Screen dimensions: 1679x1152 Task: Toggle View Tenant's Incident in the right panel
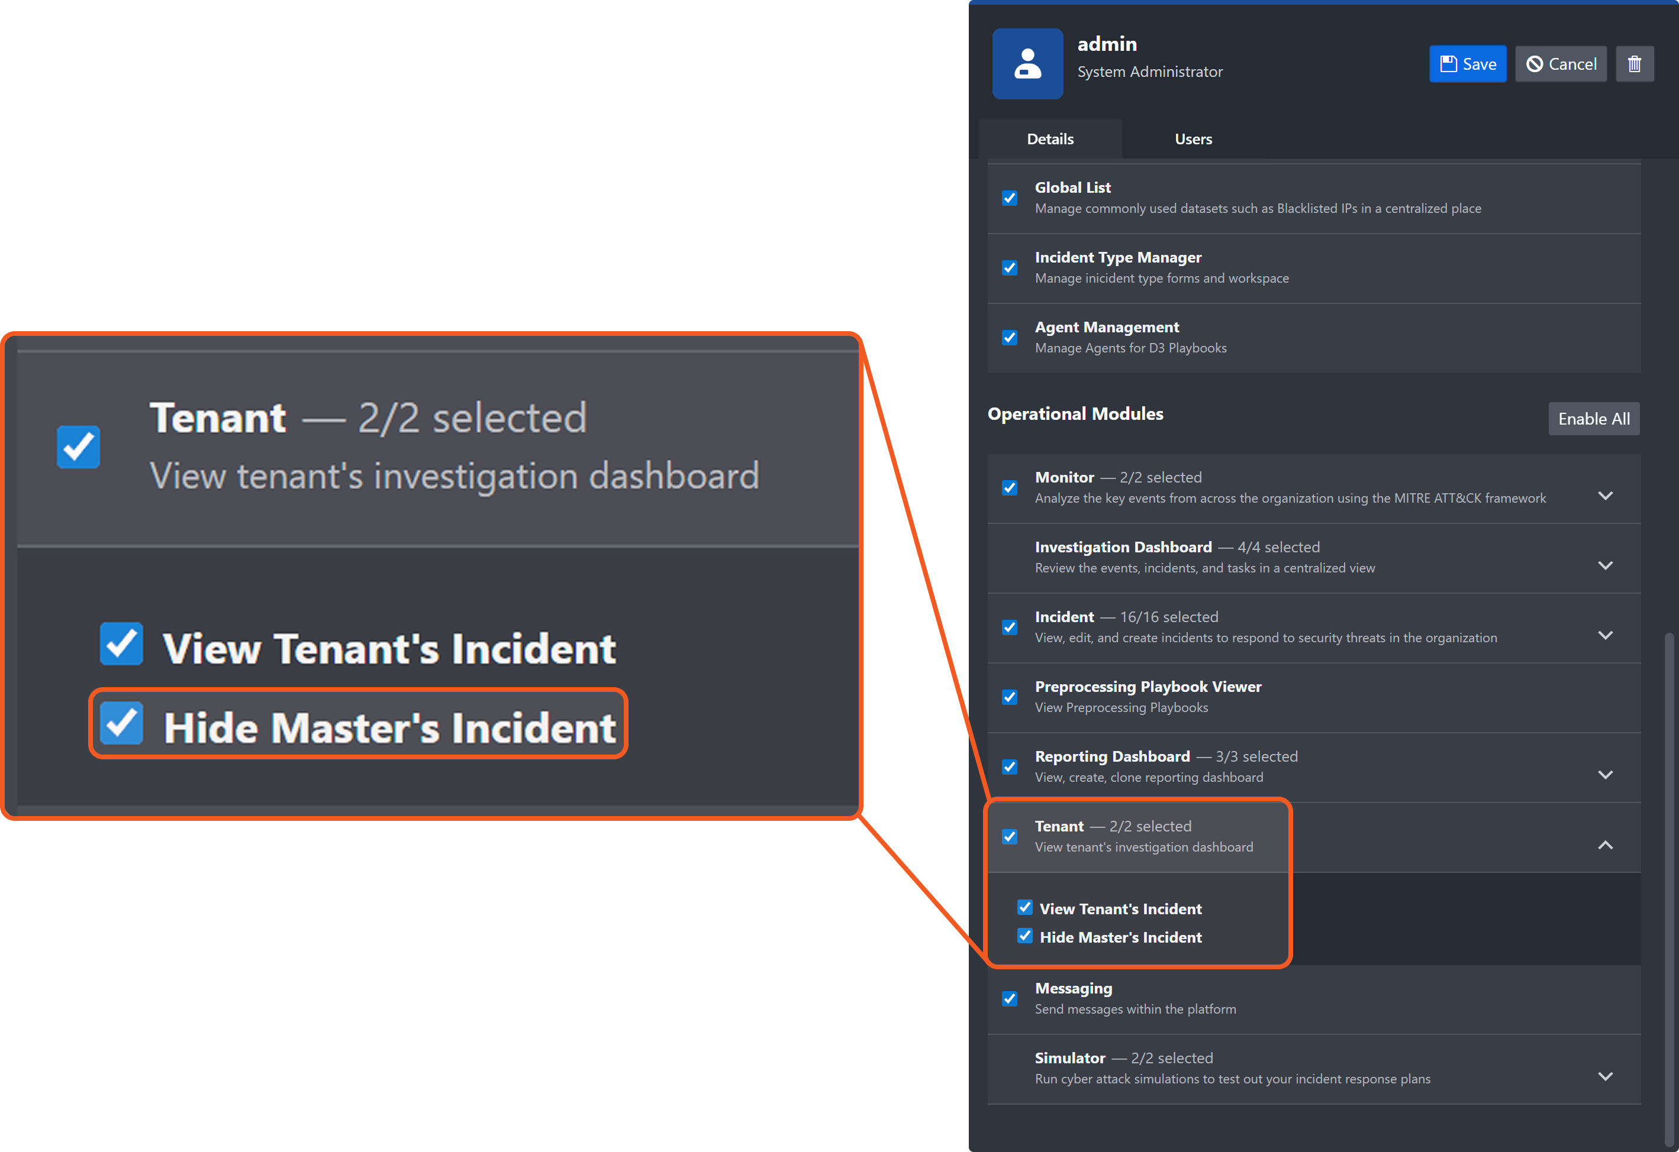tap(1024, 907)
